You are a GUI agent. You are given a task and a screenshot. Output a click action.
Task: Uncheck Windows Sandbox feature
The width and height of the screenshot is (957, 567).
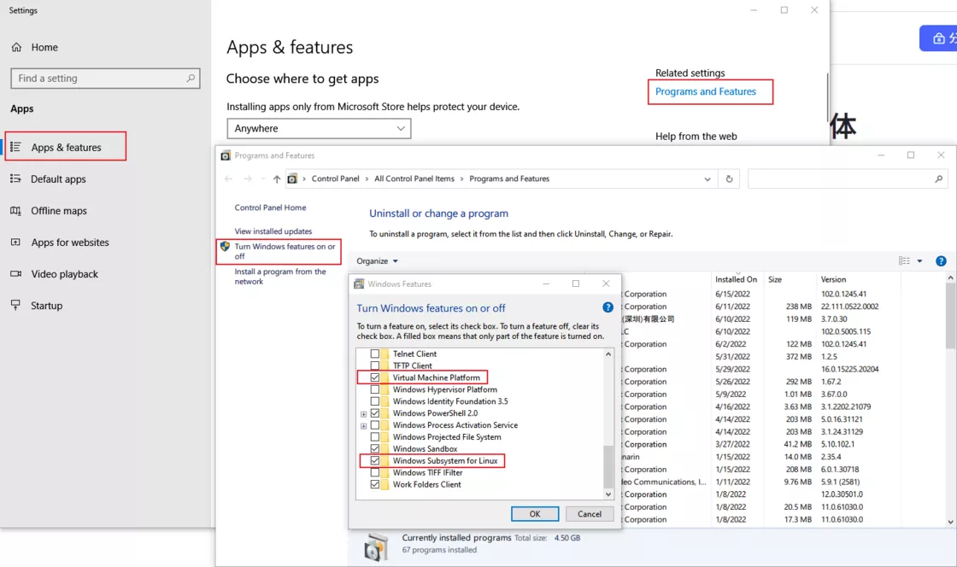[x=375, y=448]
